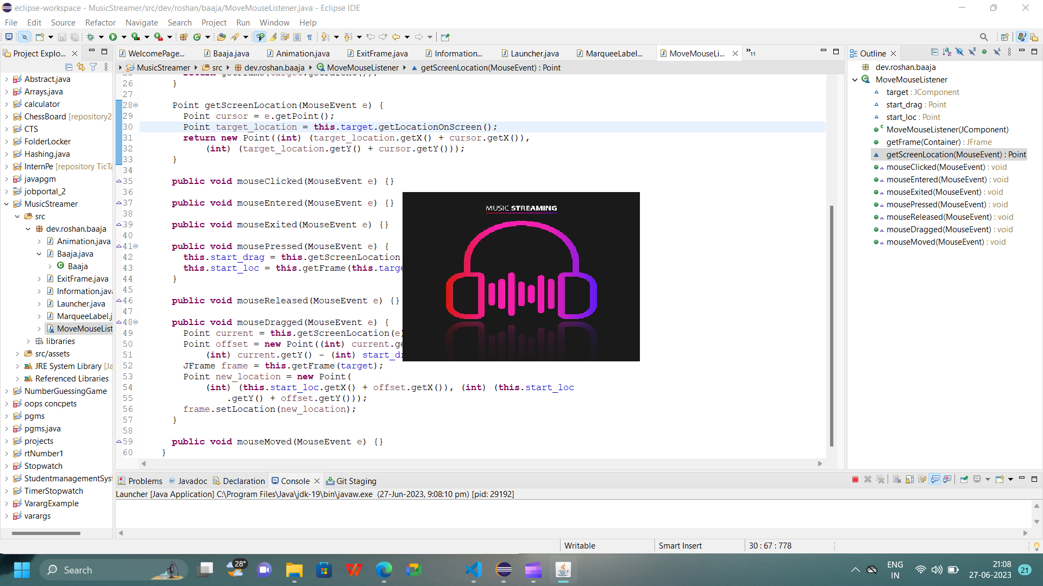
Task: Click Clear Console icon
Action: point(897,480)
